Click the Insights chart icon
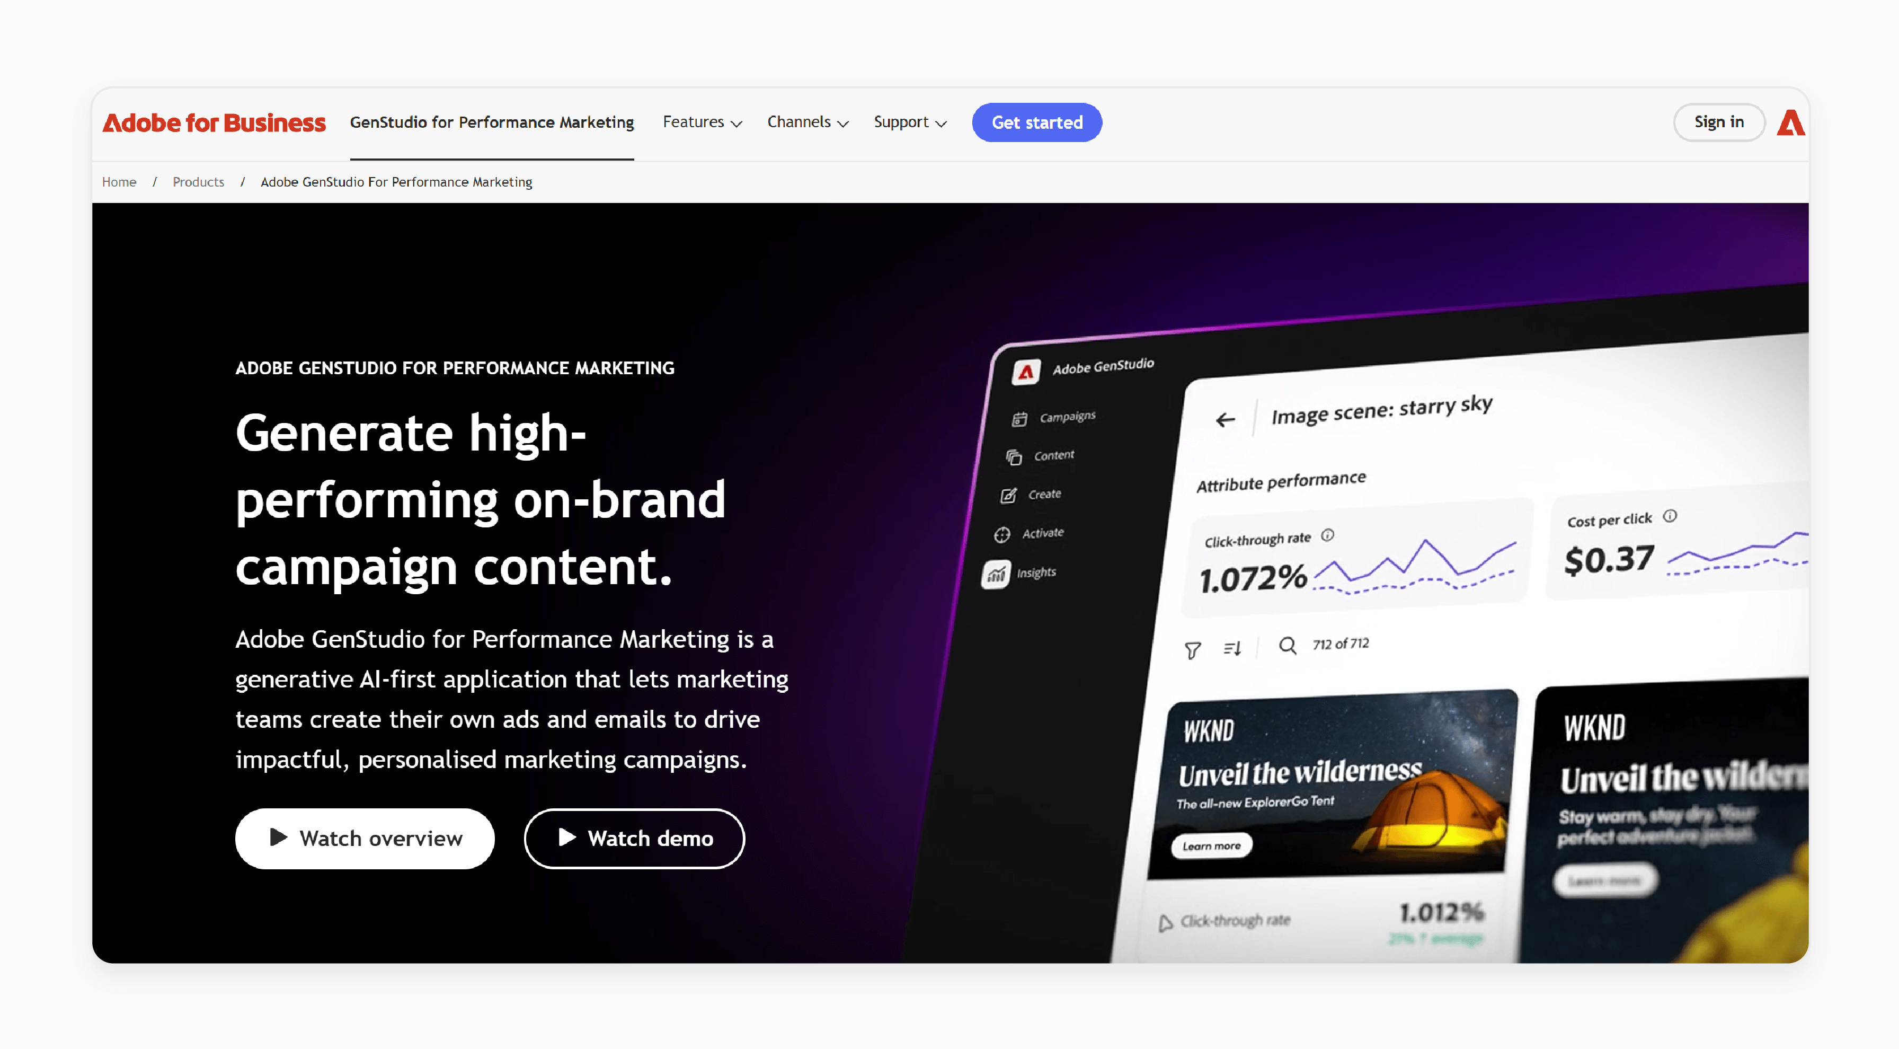This screenshot has height=1049, width=1899. pyautogui.click(x=995, y=574)
